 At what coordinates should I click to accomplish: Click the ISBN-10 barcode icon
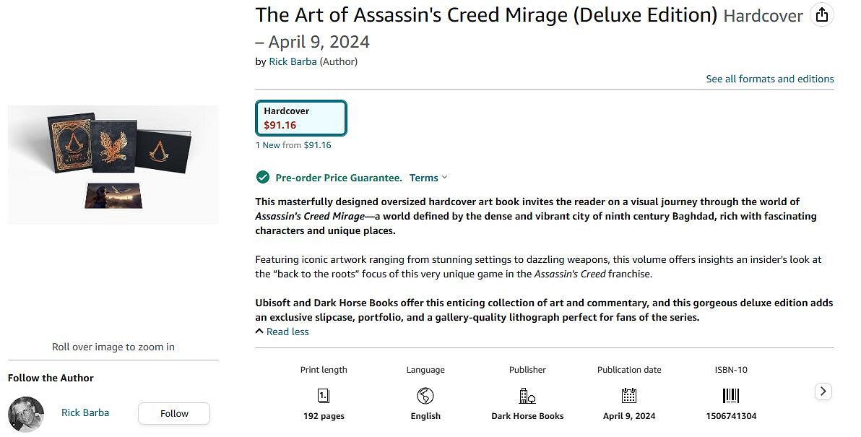click(x=731, y=395)
